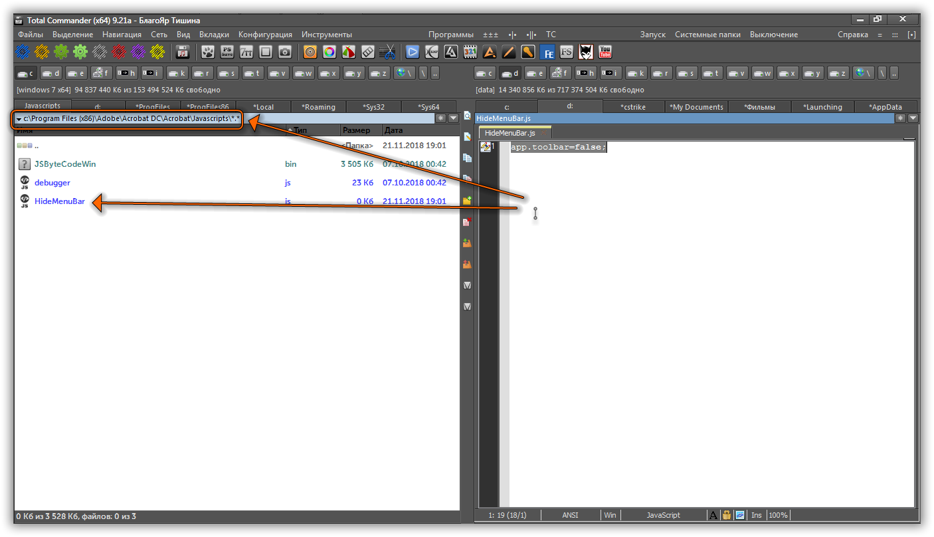The image size is (934, 537).
Task: Open left panel favorites asterisk button
Action: point(441,118)
